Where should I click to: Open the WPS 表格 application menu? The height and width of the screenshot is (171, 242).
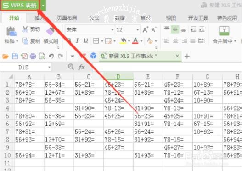(x=20, y=5)
